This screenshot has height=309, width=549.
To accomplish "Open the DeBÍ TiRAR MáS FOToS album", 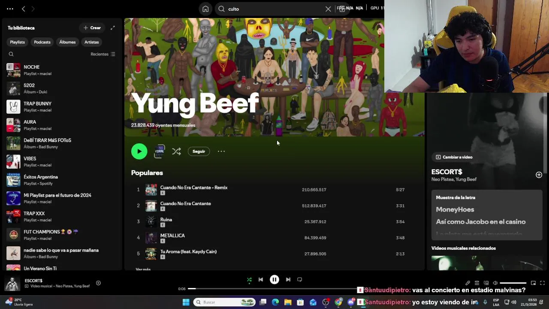I will click(x=62, y=143).
